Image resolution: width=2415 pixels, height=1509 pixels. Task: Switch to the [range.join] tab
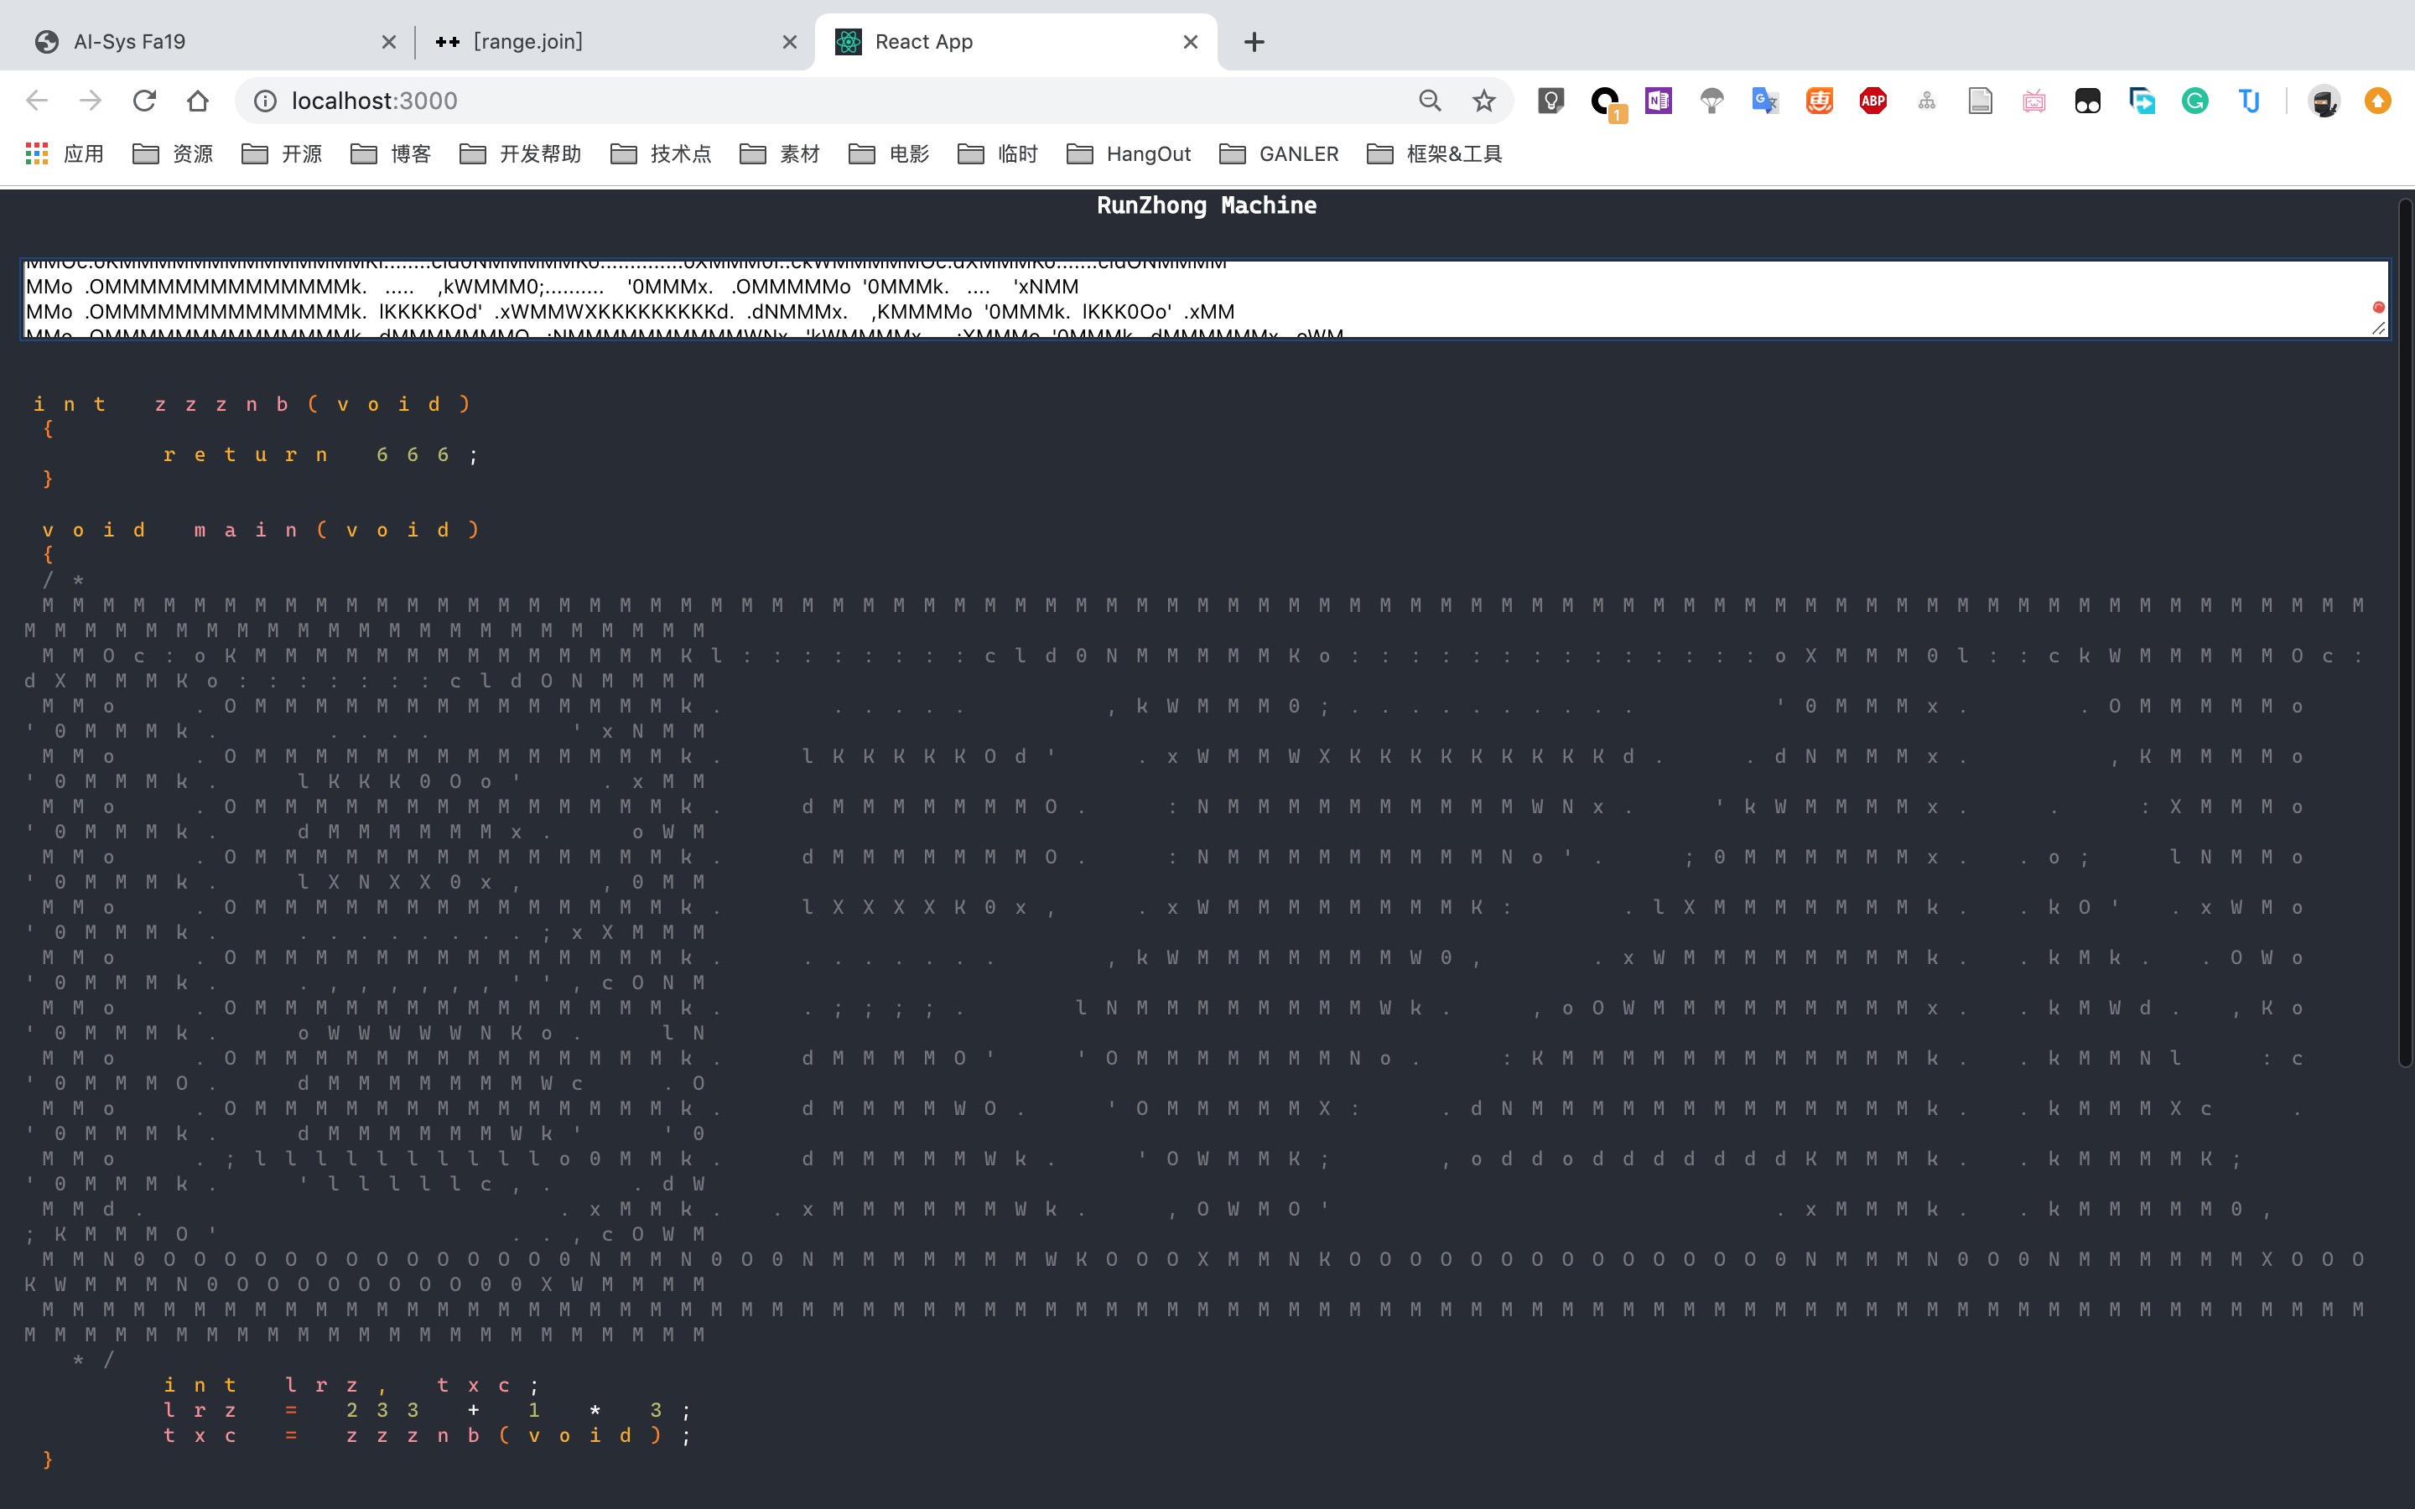pyautogui.click(x=599, y=42)
